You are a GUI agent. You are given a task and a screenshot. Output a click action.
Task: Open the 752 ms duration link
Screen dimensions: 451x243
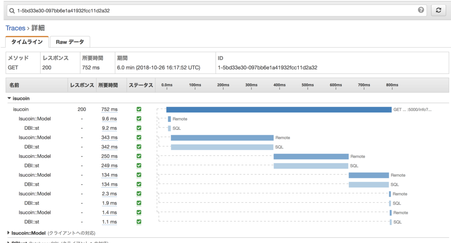[109, 109]
